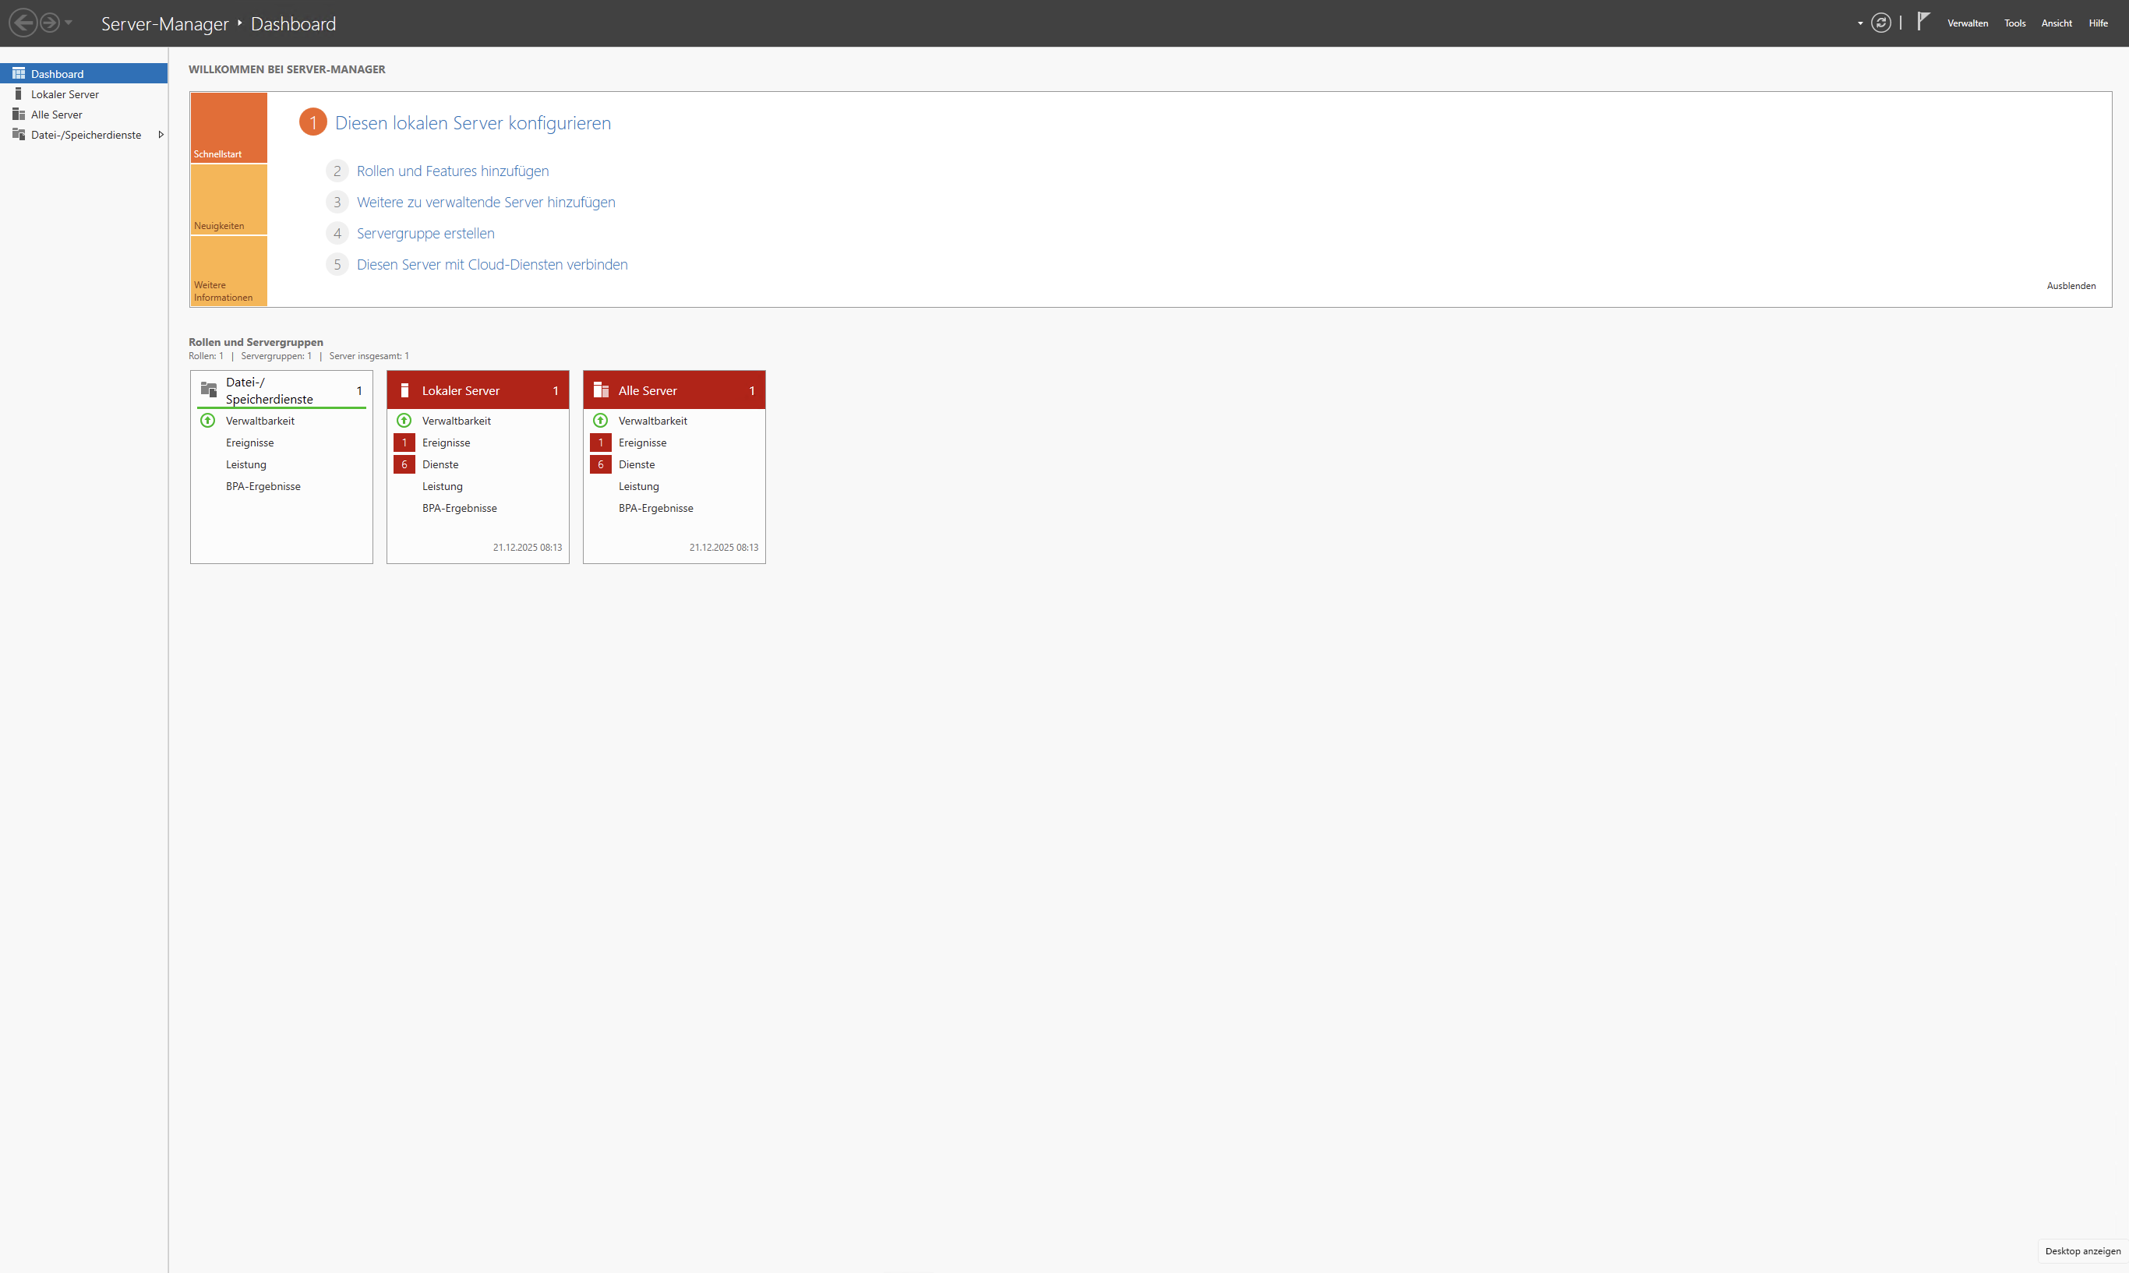Select Datei-/Speicherdienste in the sidebar
The width and height of the screenshot is (2129, 1273).
tap(86, 135)
